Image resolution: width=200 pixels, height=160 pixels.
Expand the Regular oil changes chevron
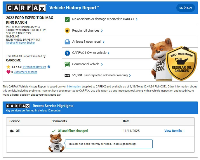coord(102,31)
